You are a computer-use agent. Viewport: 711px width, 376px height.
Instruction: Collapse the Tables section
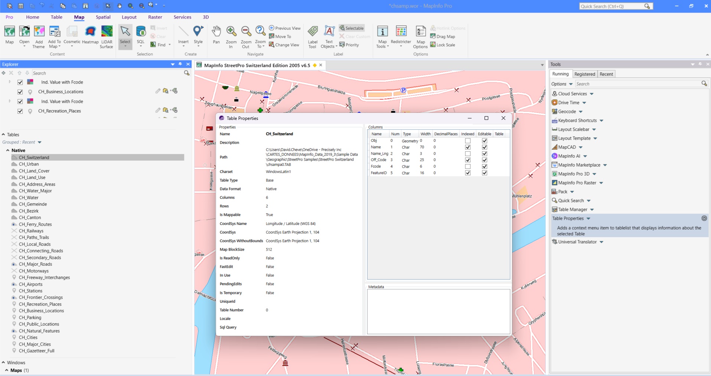pos(3,135)
